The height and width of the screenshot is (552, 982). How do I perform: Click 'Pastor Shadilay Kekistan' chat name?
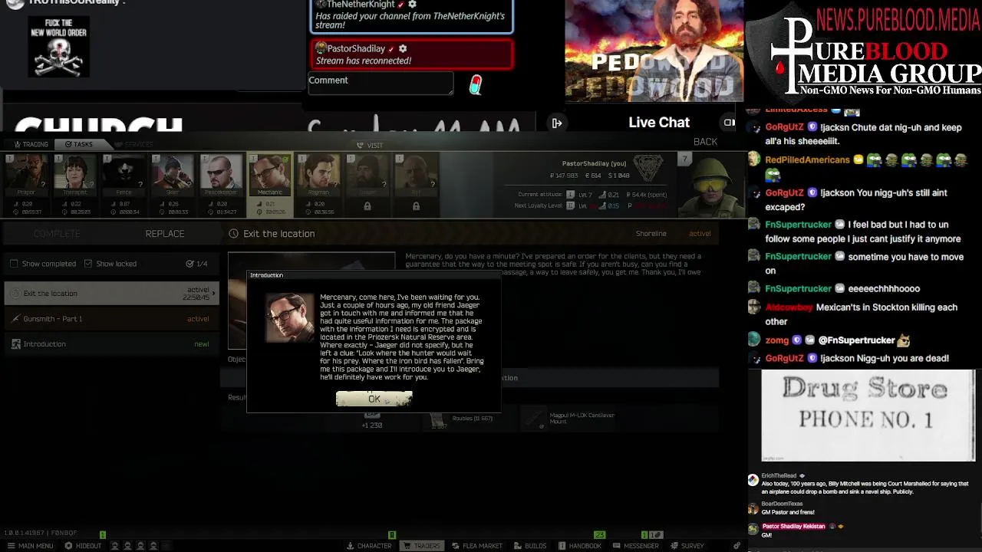[793, 527]
